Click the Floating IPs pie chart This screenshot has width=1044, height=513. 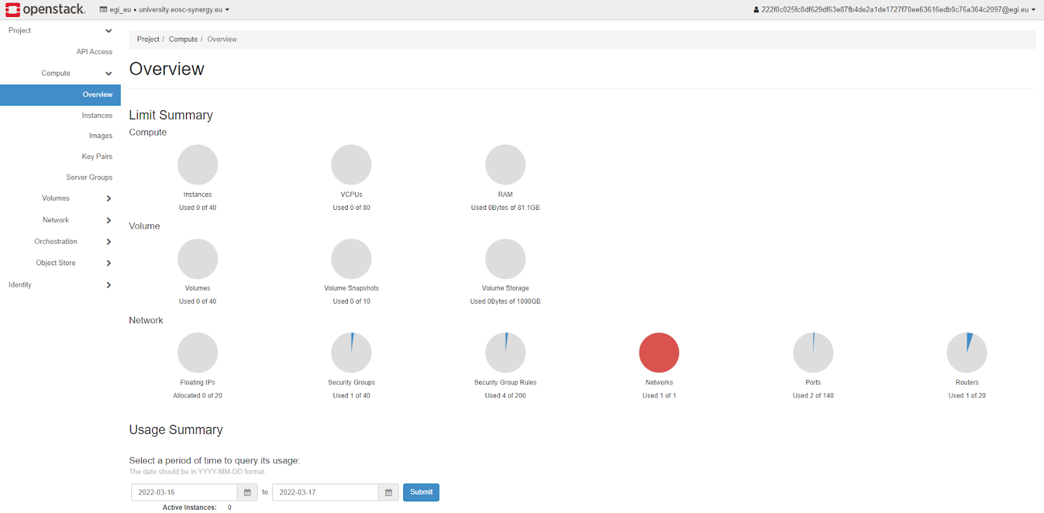coord(198,353)
